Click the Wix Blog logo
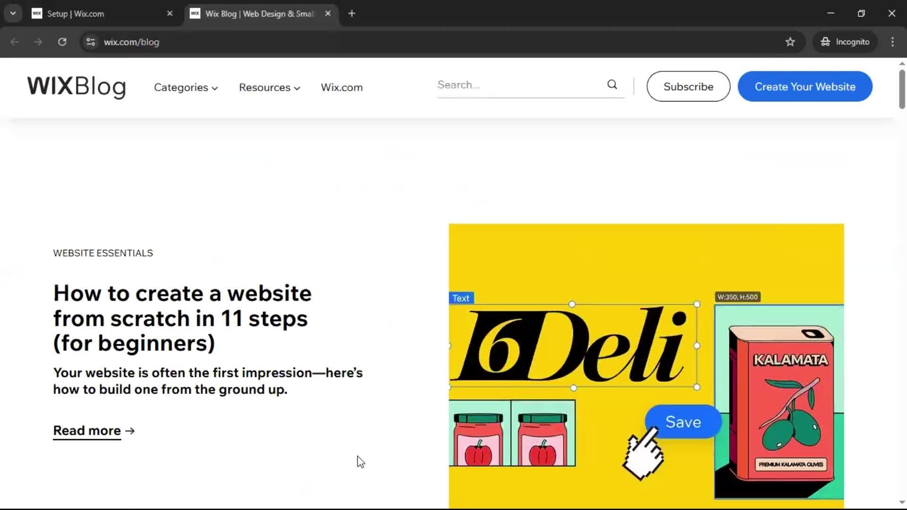This screenshot has width=907, height=510. pyautogui.click(x=77, y=87)
